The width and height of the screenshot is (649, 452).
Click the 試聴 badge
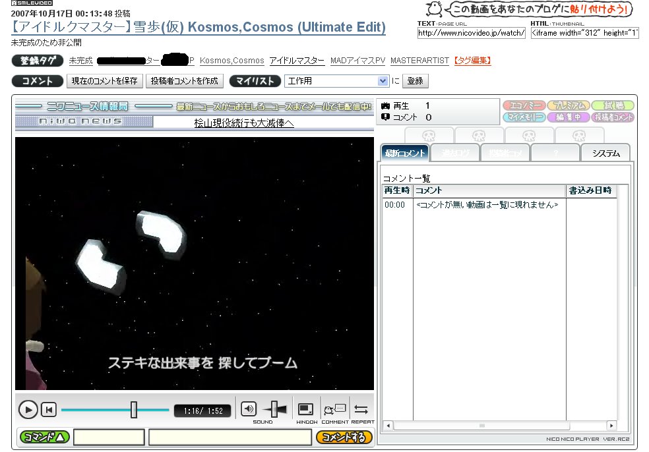click(x=613, y=105)
